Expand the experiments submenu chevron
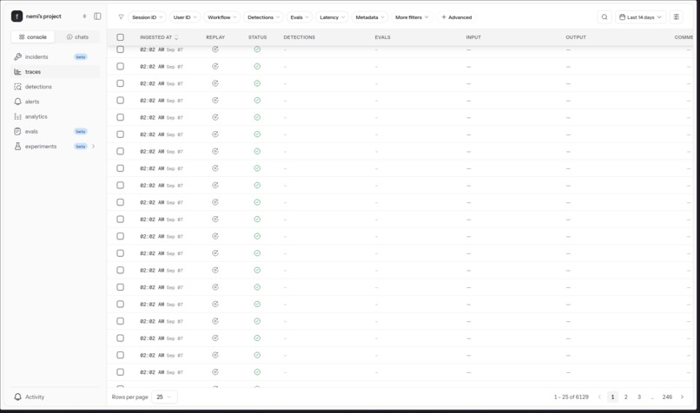 click(93, 147)
